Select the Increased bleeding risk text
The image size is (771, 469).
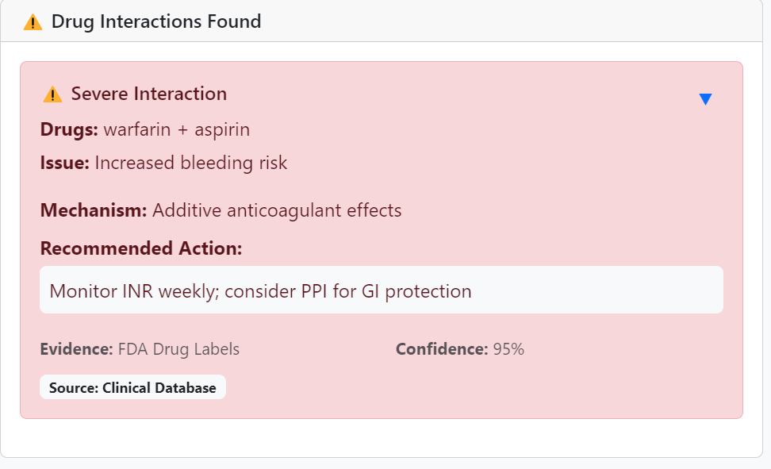(x=191, y=163)
